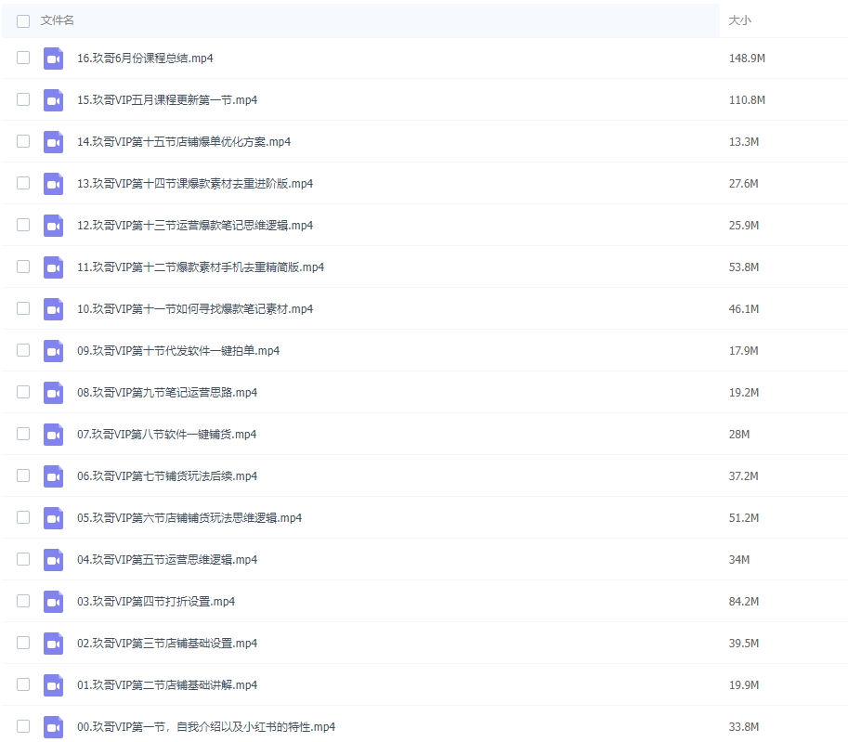Click video icon for 08.玖哥VIP第九节笔记运营思路
The width and height of the screenshot is (848, 742).
[x=53, y=393]
